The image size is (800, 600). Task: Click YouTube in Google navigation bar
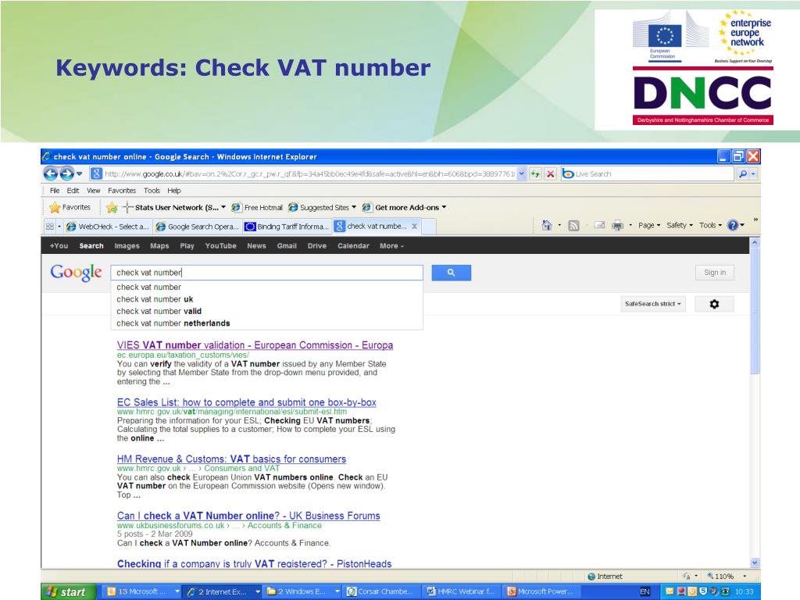point(220,246)
